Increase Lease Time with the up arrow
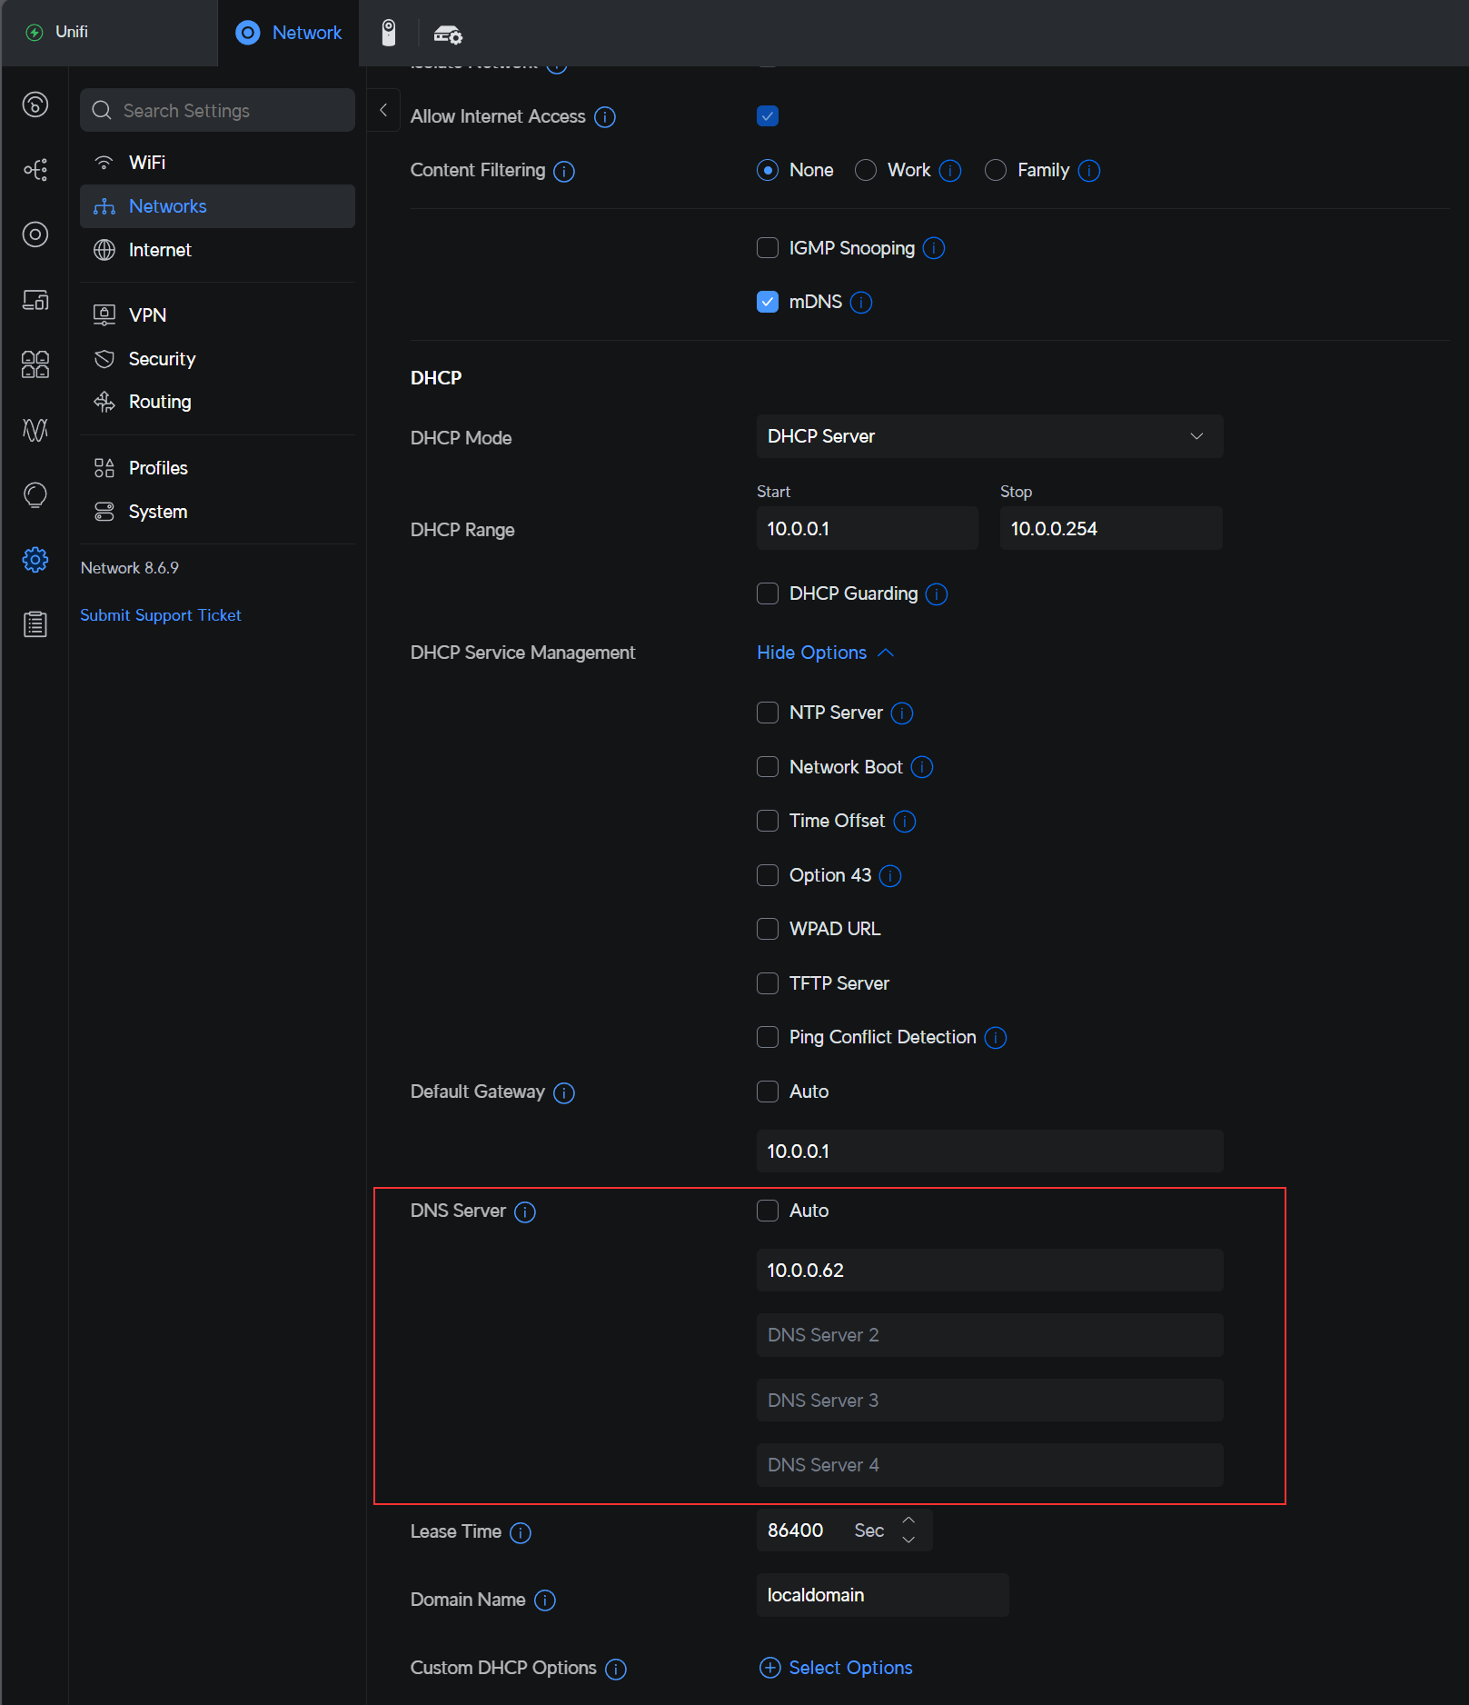 point(908,1521)
